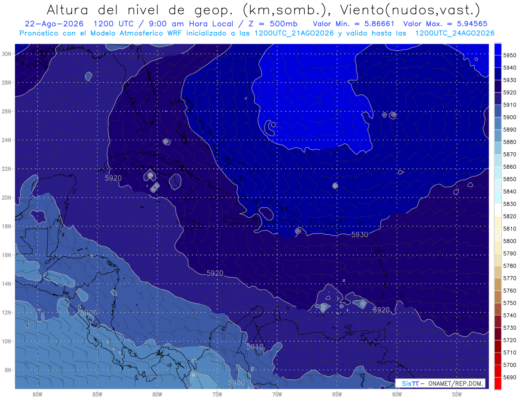
Task: Click the tan legend band between 5770 and 5780
Action: [x=497, y=272]
